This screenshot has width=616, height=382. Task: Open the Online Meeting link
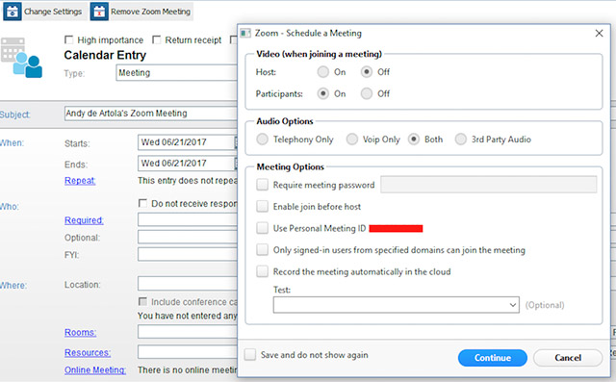[95, 370]
